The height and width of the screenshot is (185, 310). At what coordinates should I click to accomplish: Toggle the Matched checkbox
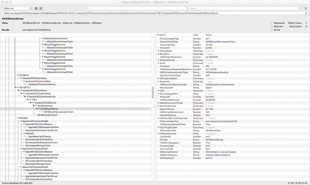click(272, 27)
